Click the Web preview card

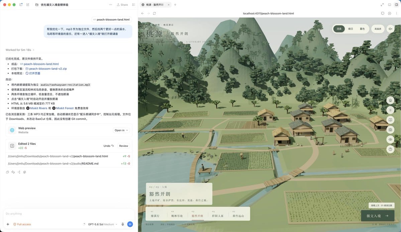(69, 130)
